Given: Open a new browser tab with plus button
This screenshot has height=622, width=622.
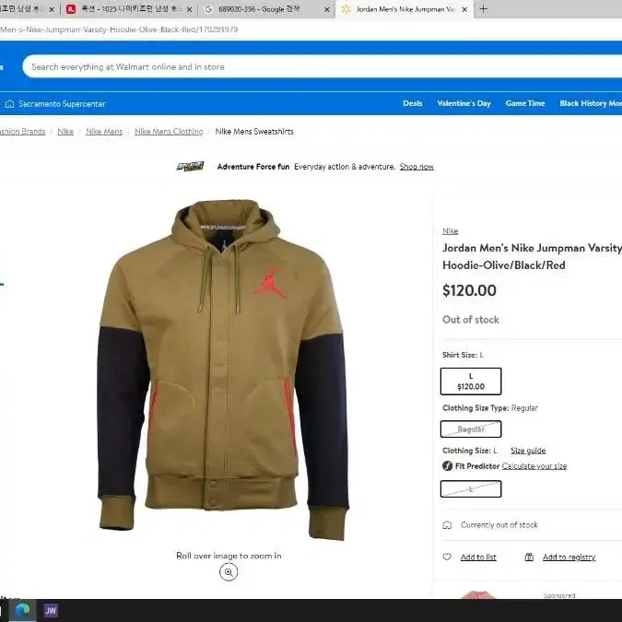Looking at the screenshot, I should tap(483, 9).
